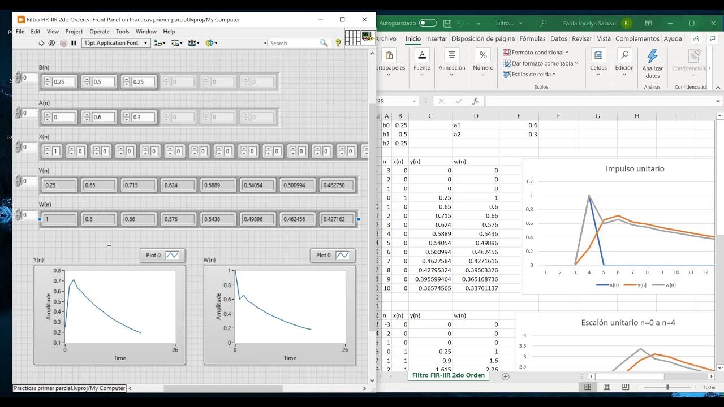Abort execution with the red stop button

click(63, 43)
